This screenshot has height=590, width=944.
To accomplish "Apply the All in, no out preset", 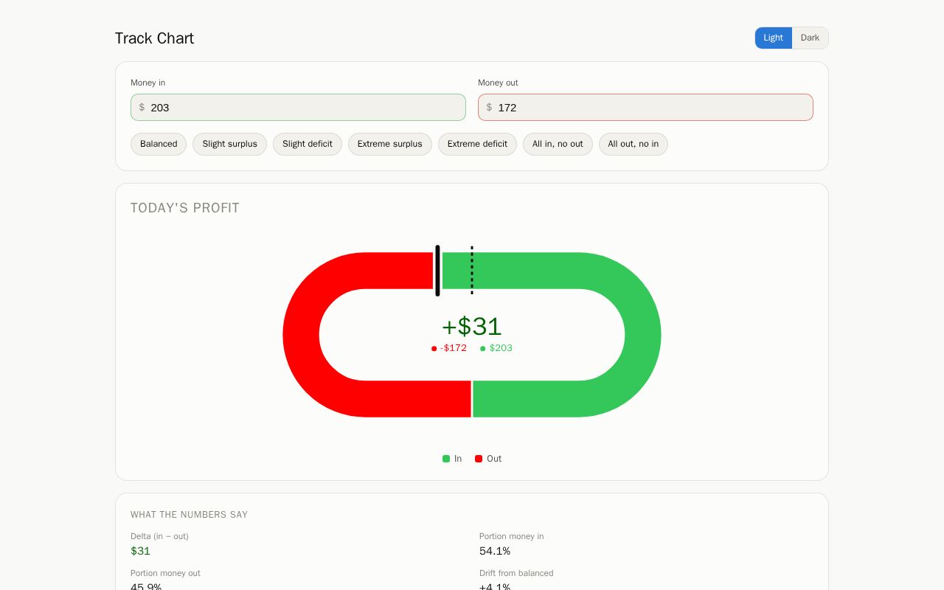I will (558, 144).
